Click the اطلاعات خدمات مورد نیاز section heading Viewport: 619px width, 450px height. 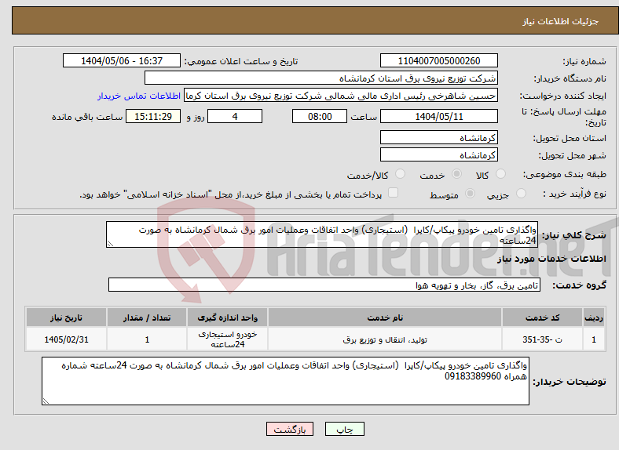coord(551,259)
